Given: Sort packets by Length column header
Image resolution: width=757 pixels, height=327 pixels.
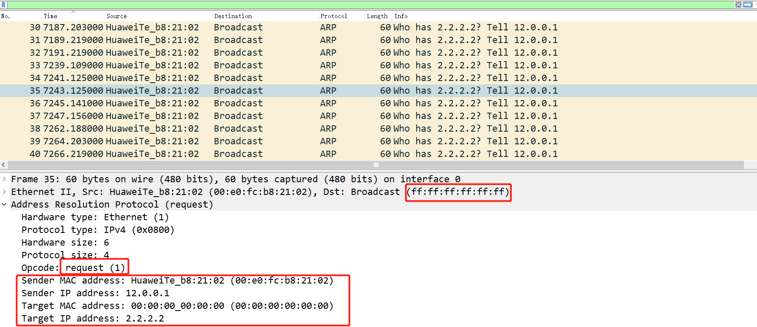Looking at the screenshot, I should coord(378,16).
